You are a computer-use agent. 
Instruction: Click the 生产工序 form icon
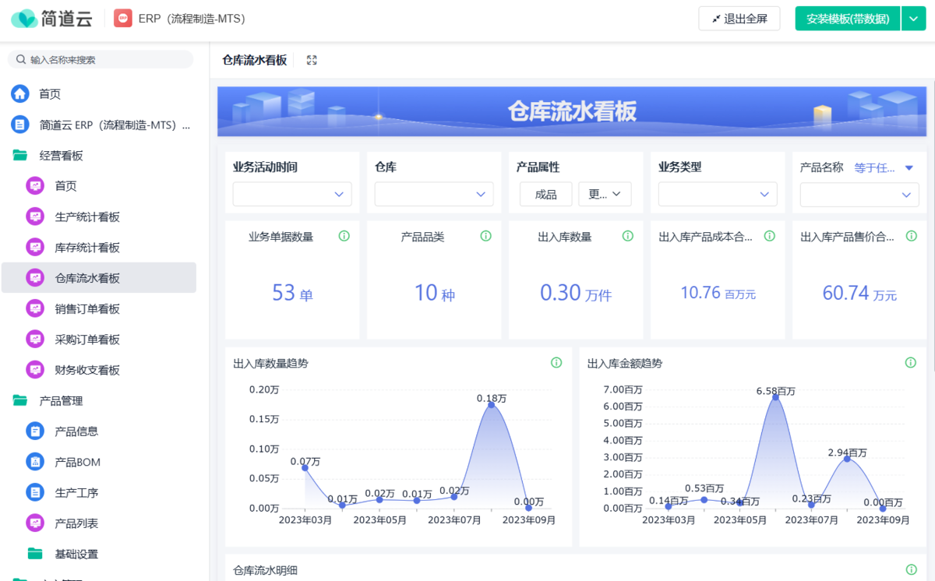coord(35,492)
